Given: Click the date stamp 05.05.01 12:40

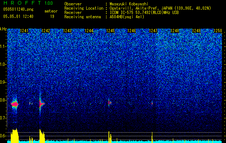Looking at the screenshot, I should pos(18,16).
